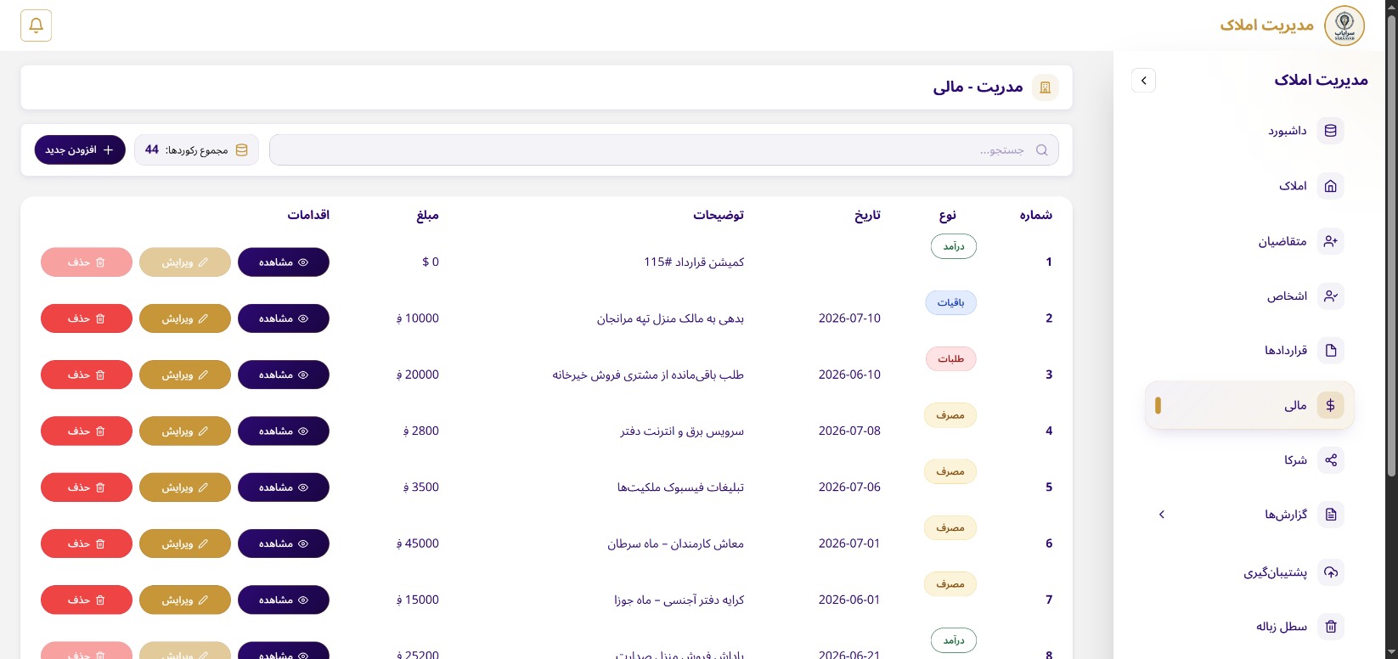Click the باقیات badge on row 2
1398x659 pixels.
950,302
